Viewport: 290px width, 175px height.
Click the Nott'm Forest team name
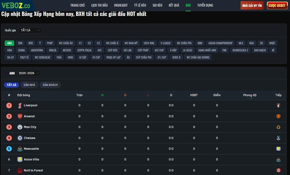coord(33,170)
